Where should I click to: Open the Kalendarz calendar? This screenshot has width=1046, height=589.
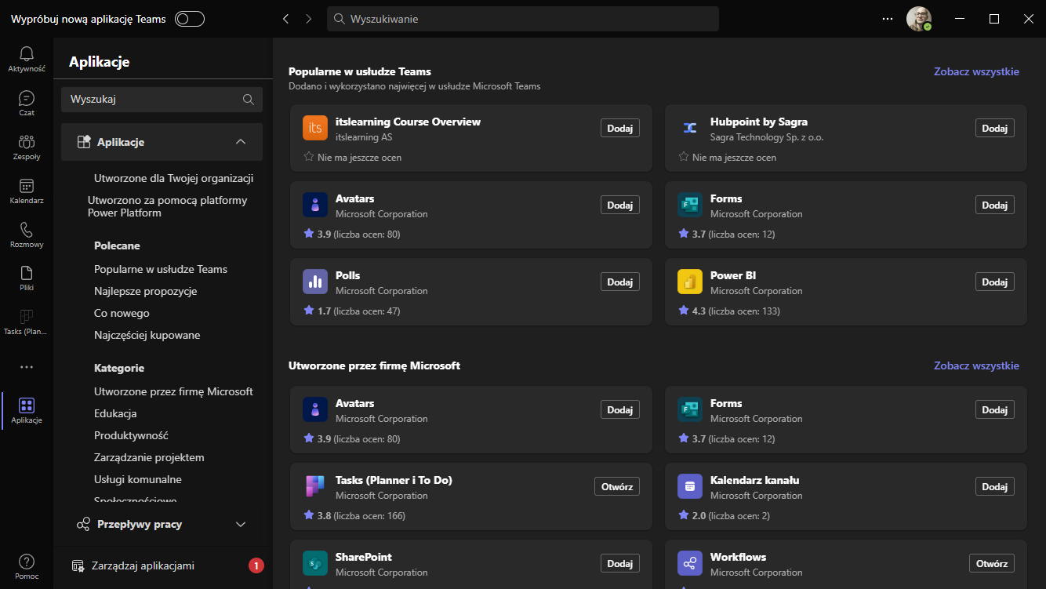(27, 191)
